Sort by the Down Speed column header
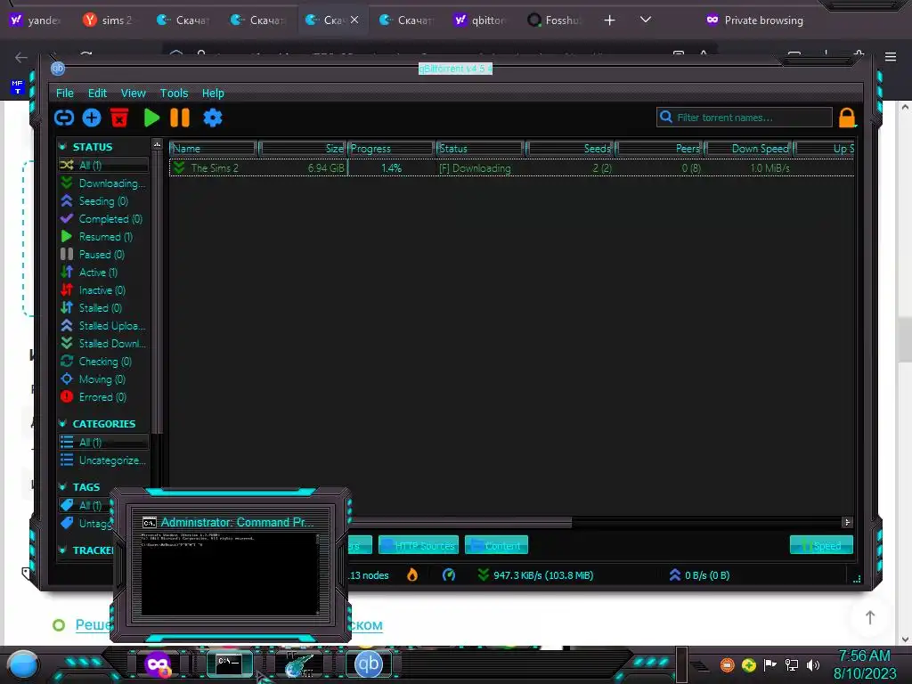This screenshot has width=912, height=684. pyautogui.click(x=749, y=149)
